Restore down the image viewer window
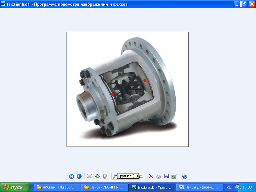This screenshot has height=192, width=256. (x=244, y=4)
